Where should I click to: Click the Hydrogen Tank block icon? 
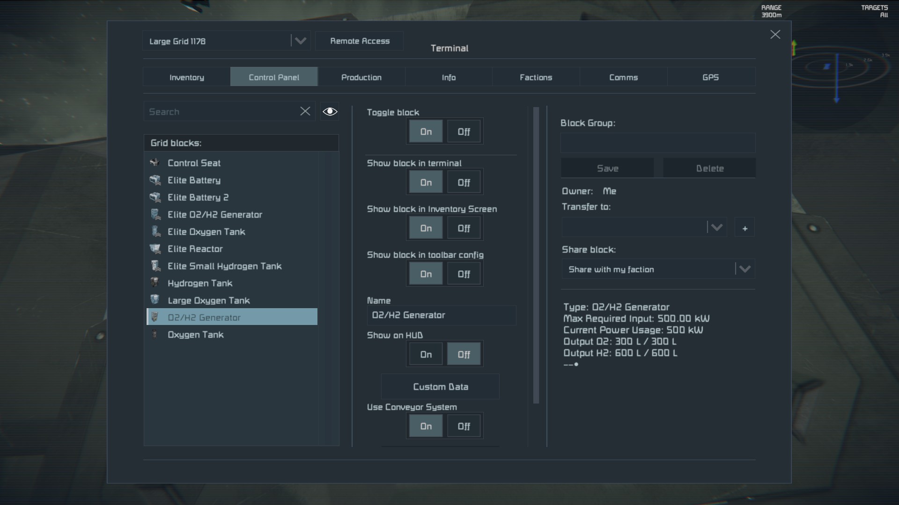(155, 283)
